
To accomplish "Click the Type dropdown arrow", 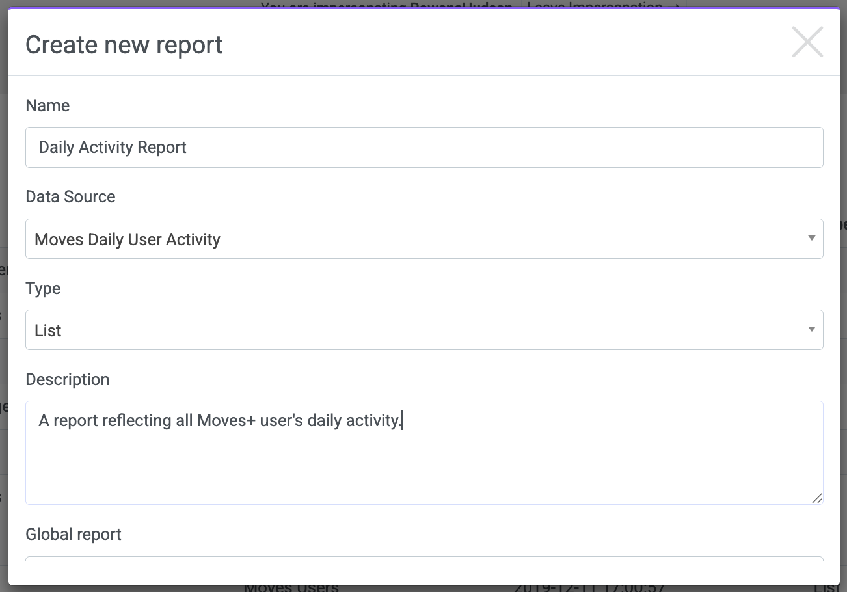I will [x=811, y=329].
